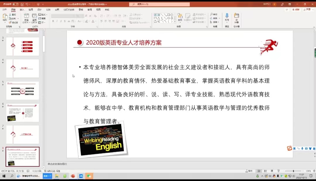Click the Reuse Slides icon

click(x=35, y=16)
